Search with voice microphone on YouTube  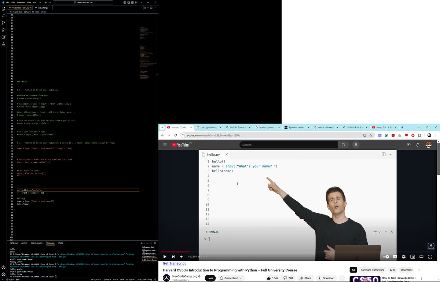coord(356,145)
